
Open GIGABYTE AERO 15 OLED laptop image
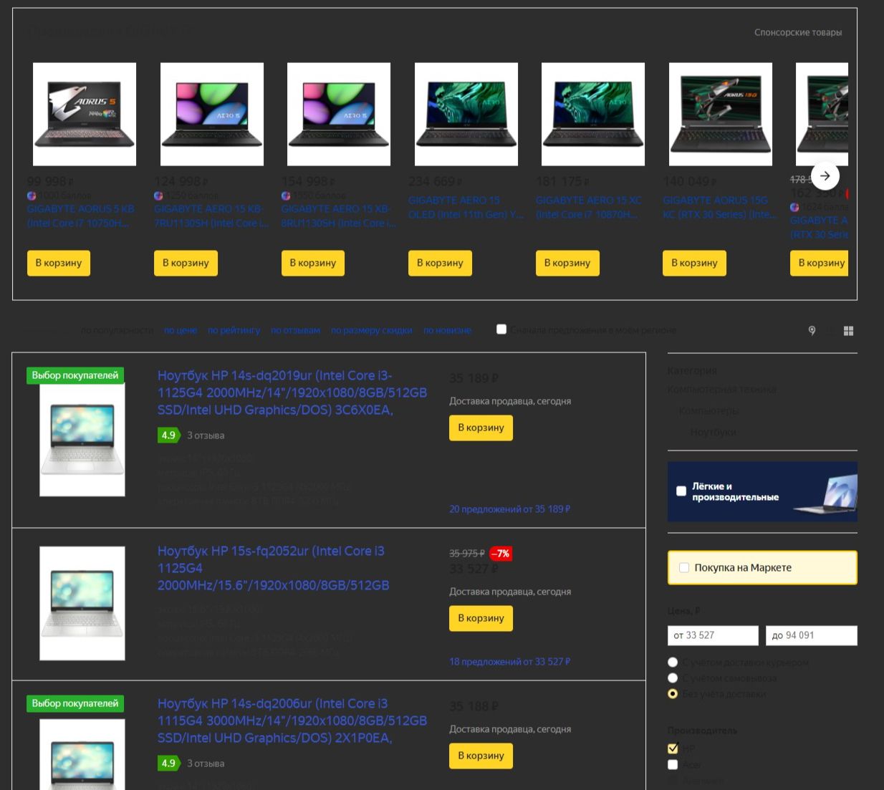[466, 114]
